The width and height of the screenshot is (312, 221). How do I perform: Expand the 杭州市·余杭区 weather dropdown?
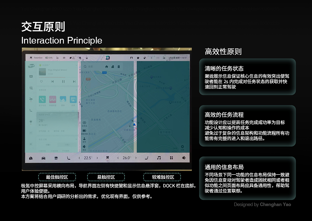point(77,114)
